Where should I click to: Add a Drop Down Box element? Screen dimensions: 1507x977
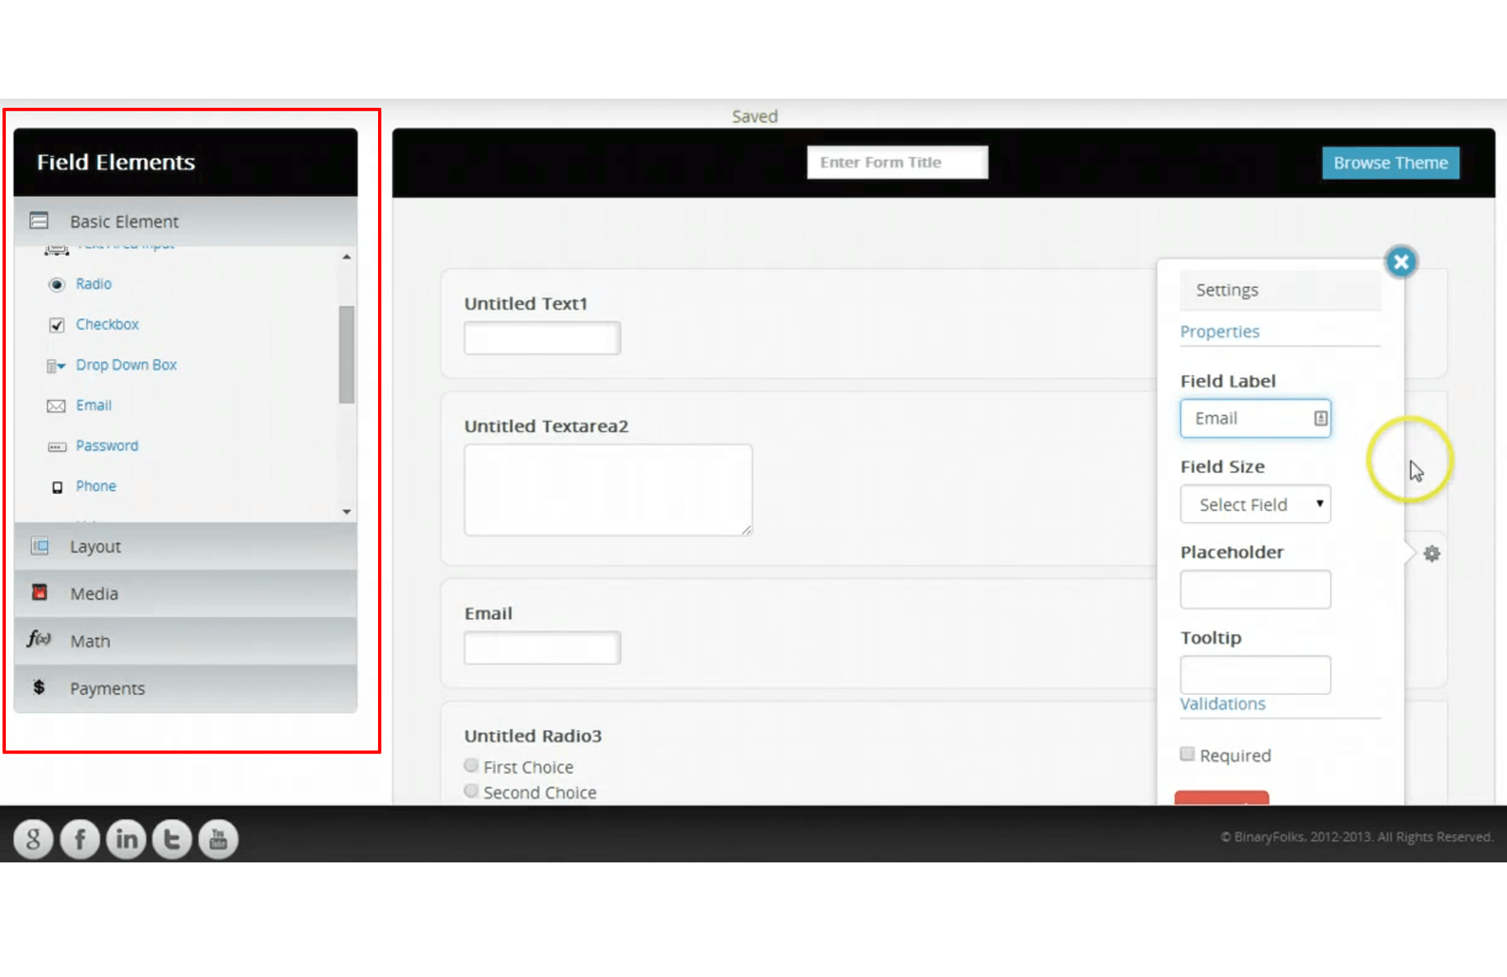pyautogui.click(x=125, y=366)
